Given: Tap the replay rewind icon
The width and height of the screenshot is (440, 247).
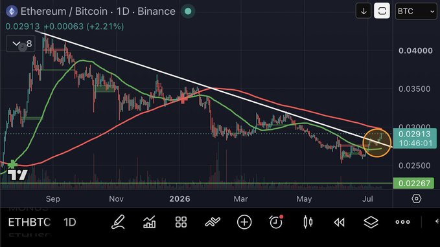Looking at the screenshot, I should click(x=340, y=222).
